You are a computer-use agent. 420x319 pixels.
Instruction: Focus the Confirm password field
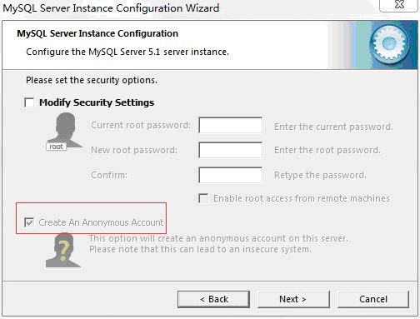click(231, 175)
